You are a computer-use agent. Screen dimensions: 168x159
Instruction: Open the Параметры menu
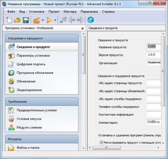click(89, 12)
